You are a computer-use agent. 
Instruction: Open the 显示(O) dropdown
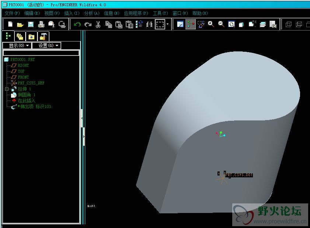pyautogui.click(x=17, y=46)
